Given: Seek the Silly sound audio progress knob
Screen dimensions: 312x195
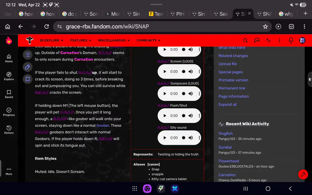Looking at the screenshot, I should pos(183,138).
